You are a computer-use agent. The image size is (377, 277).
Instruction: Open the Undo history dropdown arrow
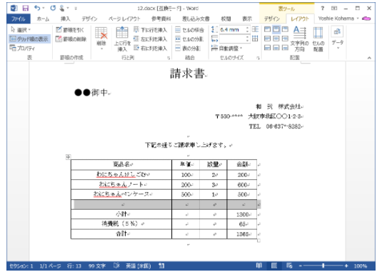click(x=44, y=8)
